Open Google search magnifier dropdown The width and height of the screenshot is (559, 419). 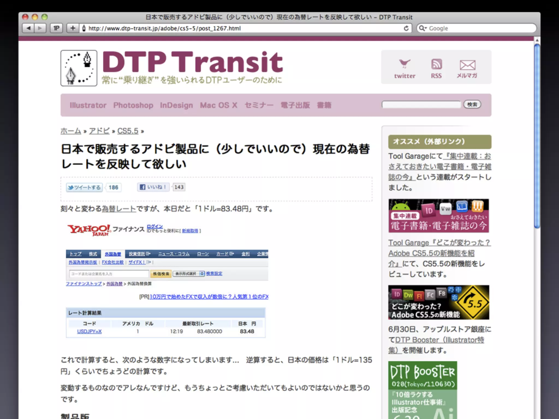pos(423,28)
